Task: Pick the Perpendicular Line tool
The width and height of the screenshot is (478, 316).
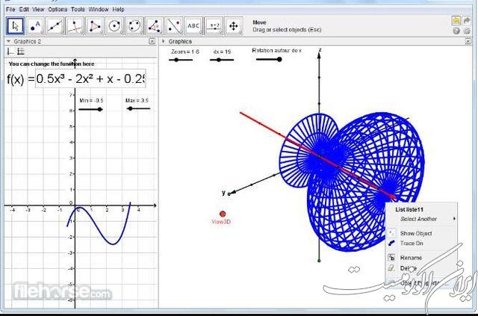Action: point(75,26)
